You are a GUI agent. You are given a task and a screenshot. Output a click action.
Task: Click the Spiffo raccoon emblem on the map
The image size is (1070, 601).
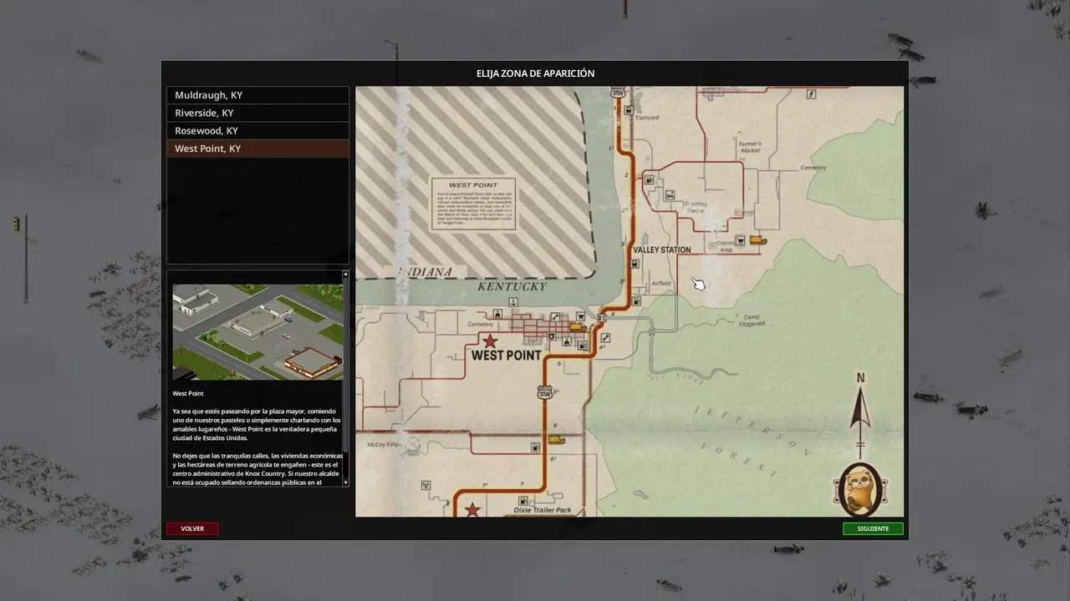[x=860, y=490]
